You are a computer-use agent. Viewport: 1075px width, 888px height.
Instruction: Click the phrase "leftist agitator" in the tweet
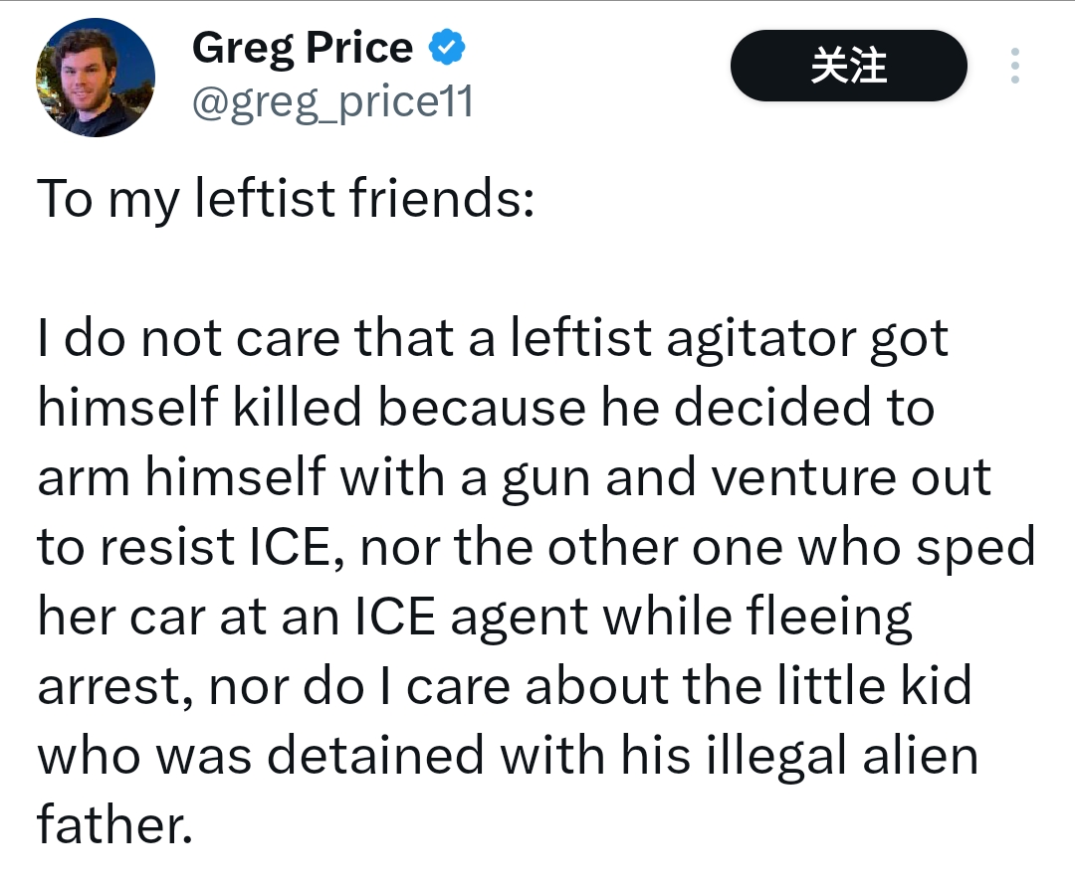coord(679,339)
